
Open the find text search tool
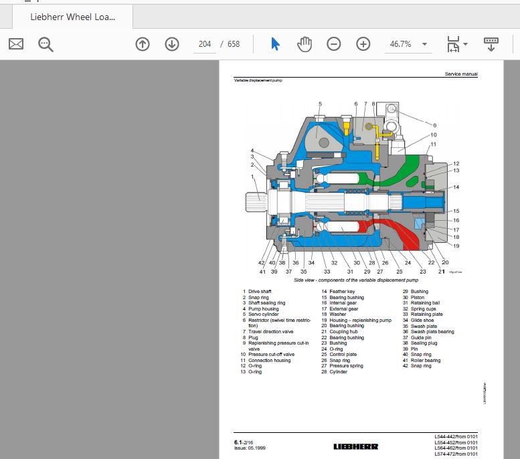point(46,44)
